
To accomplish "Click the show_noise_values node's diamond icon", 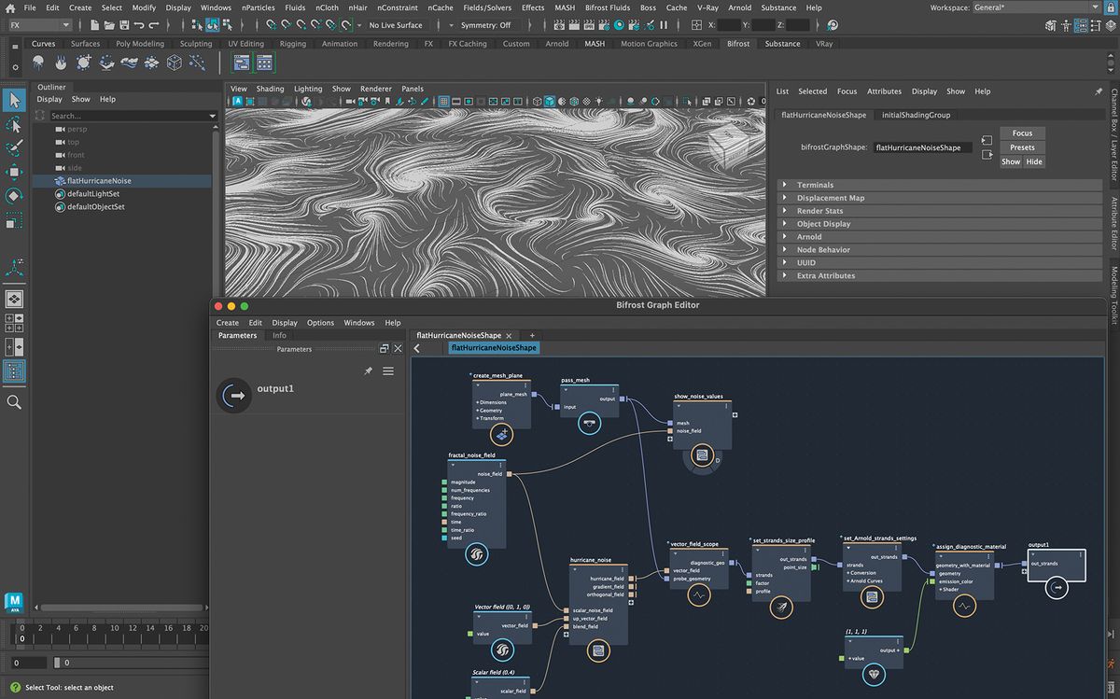I will pyautogui.click(x=701, y=456).
